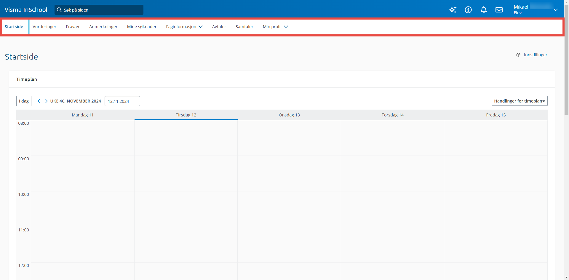Image resolution: width=569 pixels, height=280 pixels.
Task: Open Handlinger for timeplan dropdown
Action: (519, 101)
